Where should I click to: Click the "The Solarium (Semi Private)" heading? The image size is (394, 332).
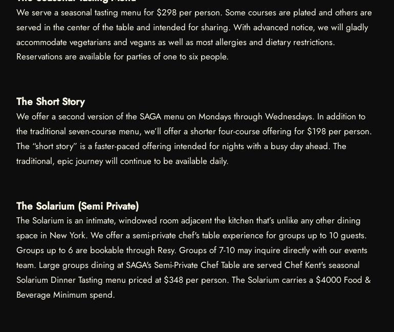(x=77, y=206)
